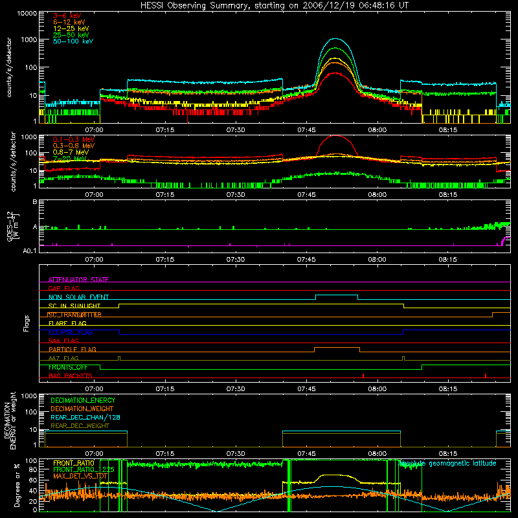
Task: Click the 'Degrees or %' vertical axis label
Action: (x=17, y=485)
